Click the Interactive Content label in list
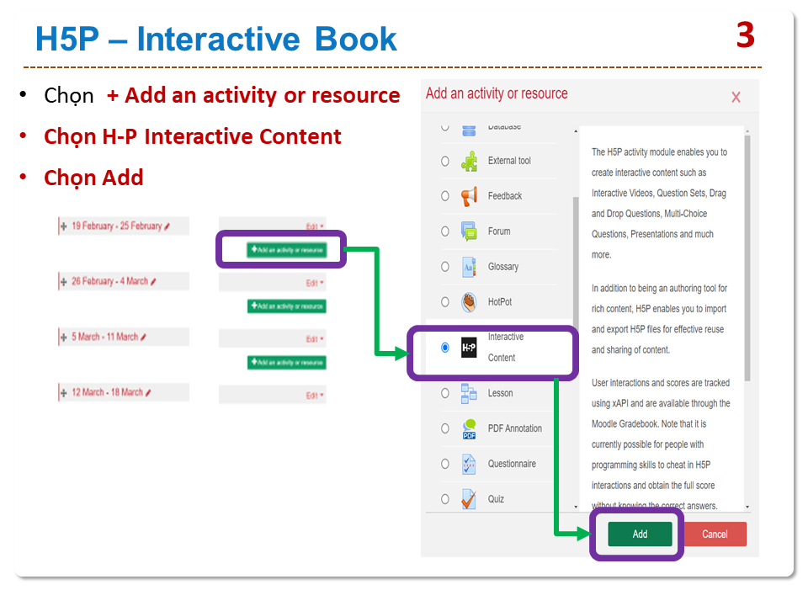This screenshot has width=808, height=606. click(505, 347)
